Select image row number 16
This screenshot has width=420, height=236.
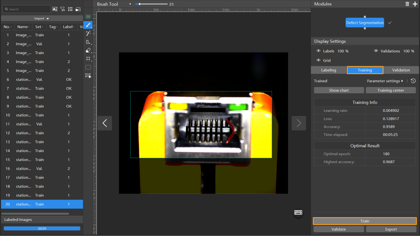42,169
